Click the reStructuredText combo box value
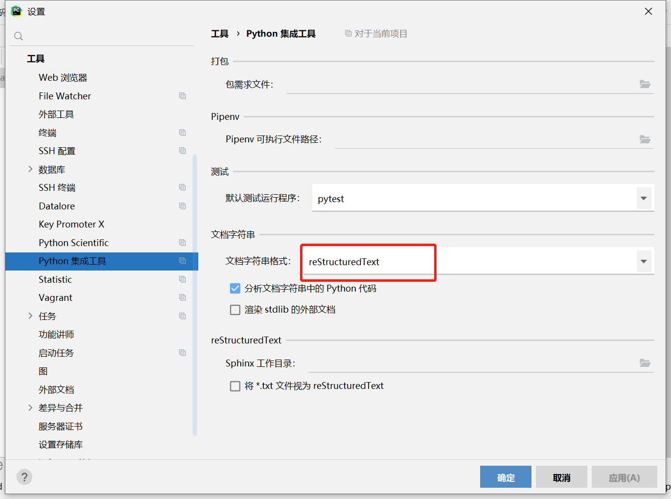Viewport: 671px width, 499px height. point(344,262)
